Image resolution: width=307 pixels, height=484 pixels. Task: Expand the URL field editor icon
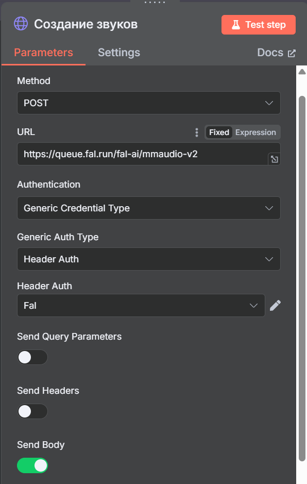[x=275, y=159]
